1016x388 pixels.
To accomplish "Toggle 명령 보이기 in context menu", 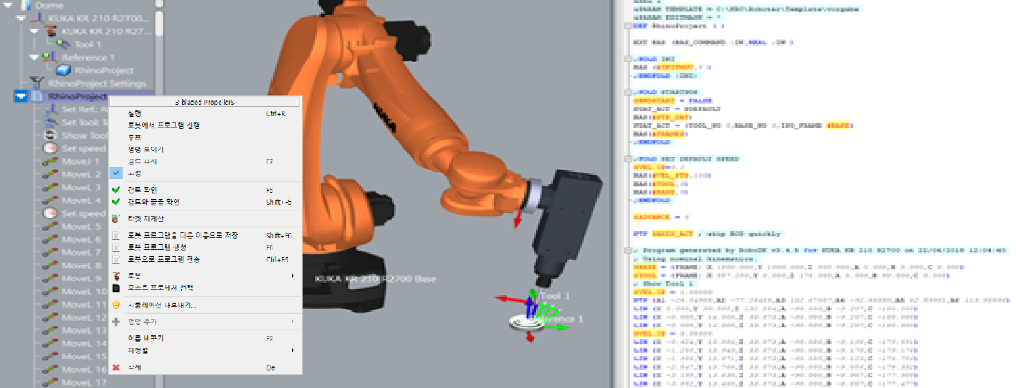I will pos(205,149).
